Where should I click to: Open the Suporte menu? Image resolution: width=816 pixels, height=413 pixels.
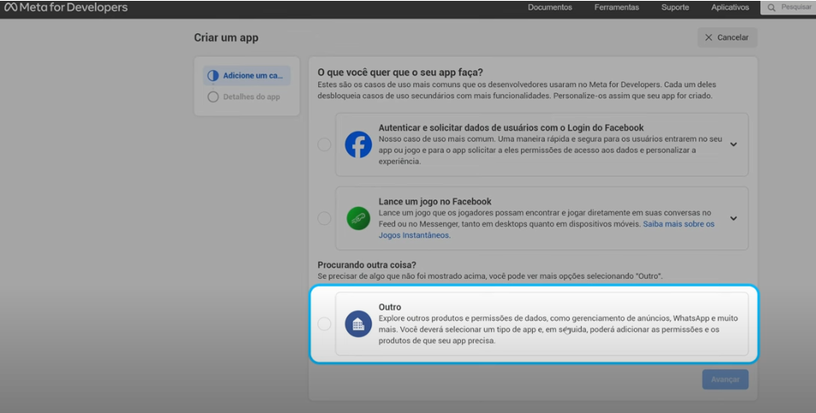[675, 8]
